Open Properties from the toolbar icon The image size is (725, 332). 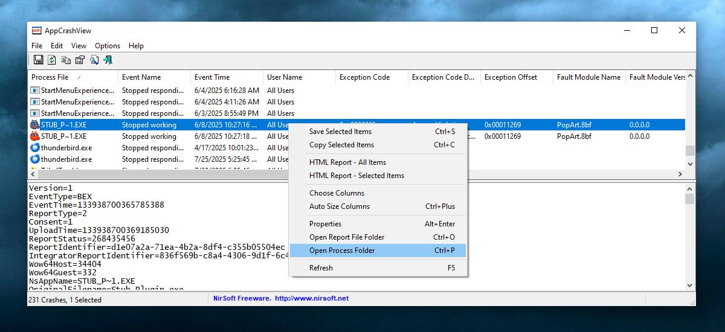[x=80, y=60]
